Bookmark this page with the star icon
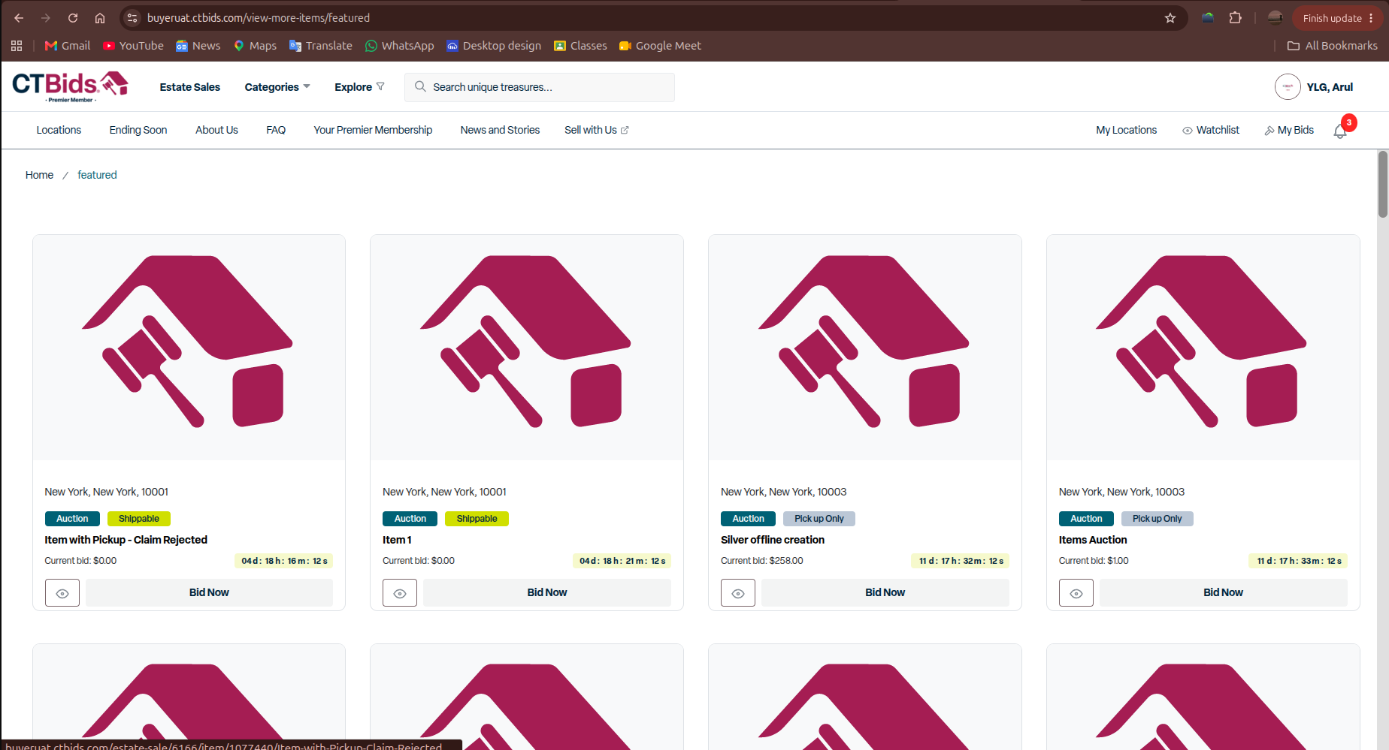 pyautogui.click(x=1170, y=18)
